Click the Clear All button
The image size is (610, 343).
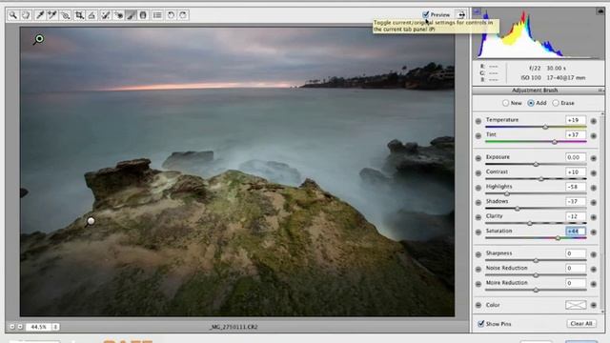click(581, 324)
